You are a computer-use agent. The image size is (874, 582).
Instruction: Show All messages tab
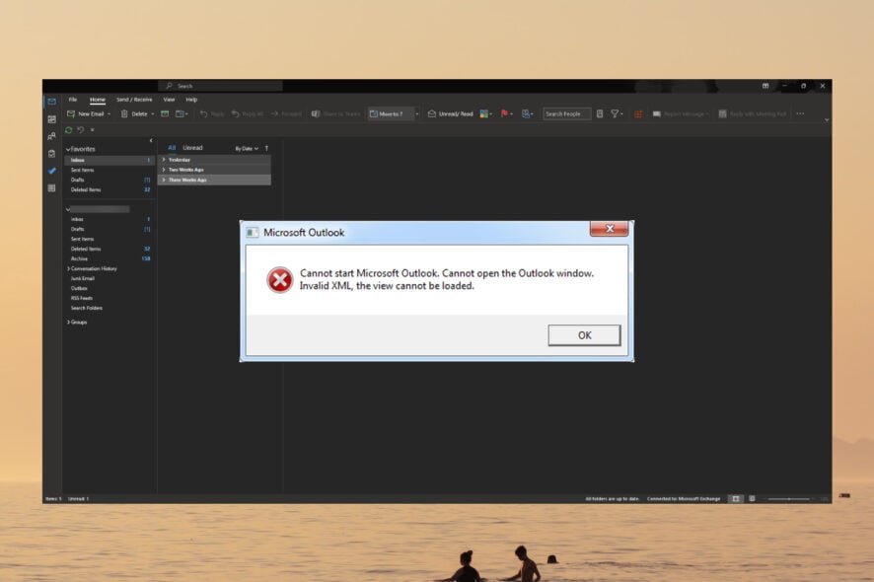click(172, 148)
